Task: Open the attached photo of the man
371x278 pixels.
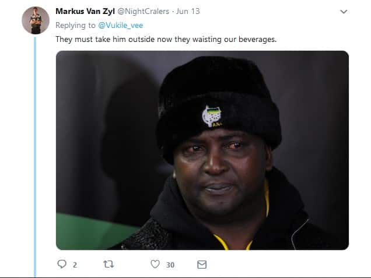Action: pyautogui.click(x=202, y=150)
